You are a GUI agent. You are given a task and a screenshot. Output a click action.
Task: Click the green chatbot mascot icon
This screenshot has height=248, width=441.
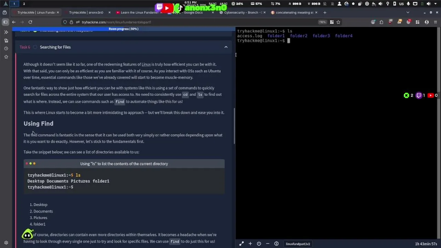(x=28, y=235)
